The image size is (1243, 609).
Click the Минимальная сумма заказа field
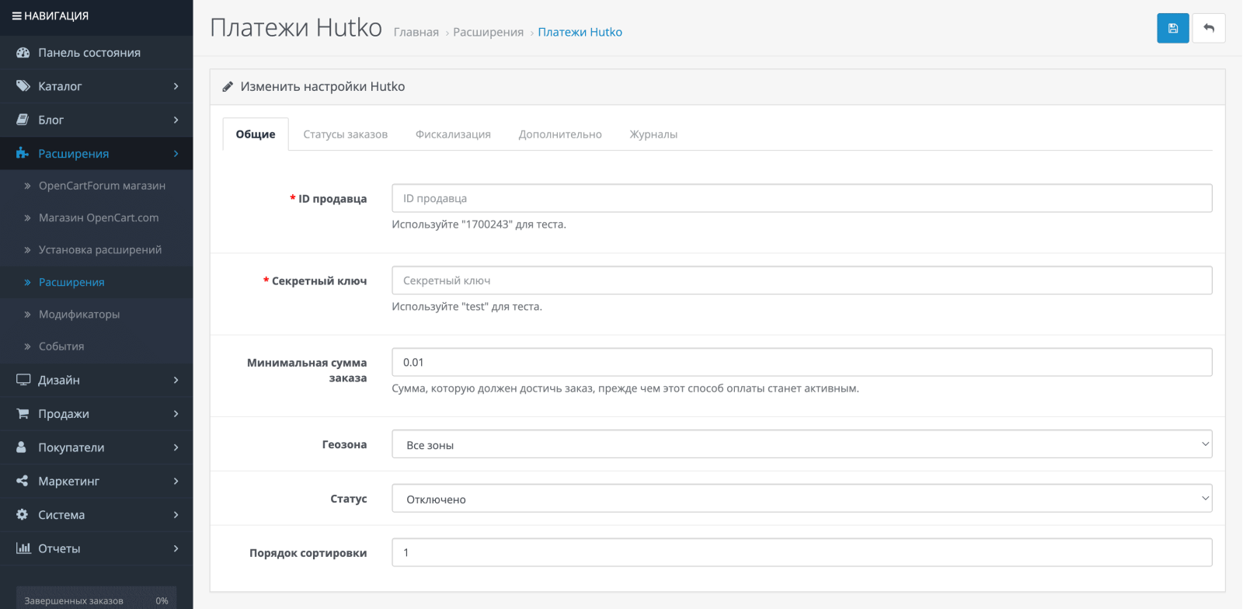[802, 362]
